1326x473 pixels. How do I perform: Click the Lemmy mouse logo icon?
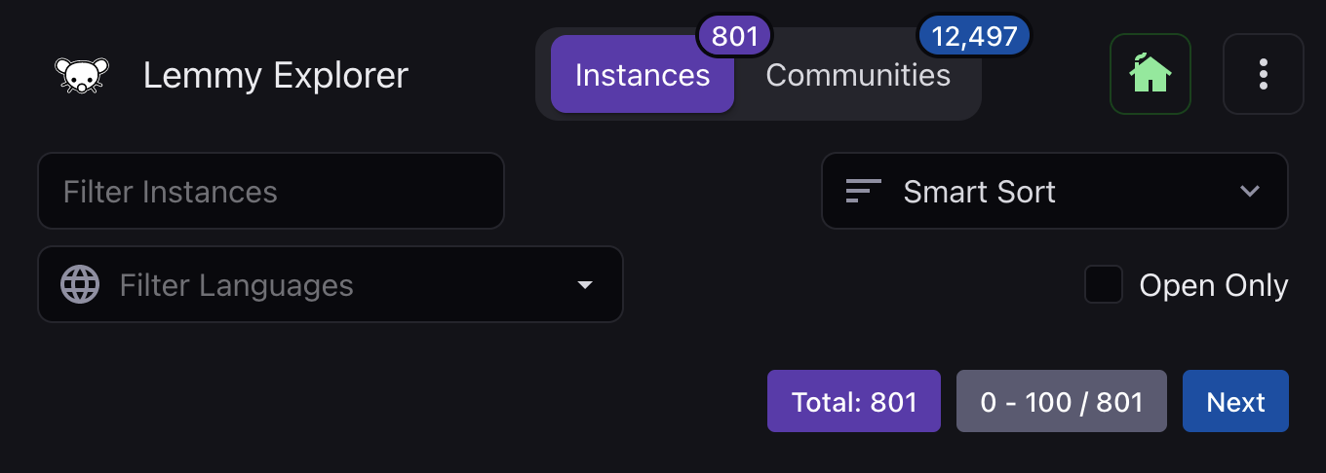(x=82, y=75)
